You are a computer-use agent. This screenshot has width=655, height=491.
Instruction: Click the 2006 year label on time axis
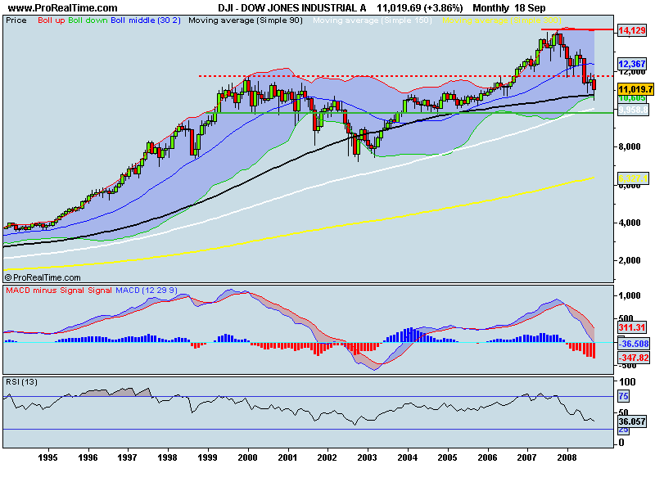coord(487,457)
